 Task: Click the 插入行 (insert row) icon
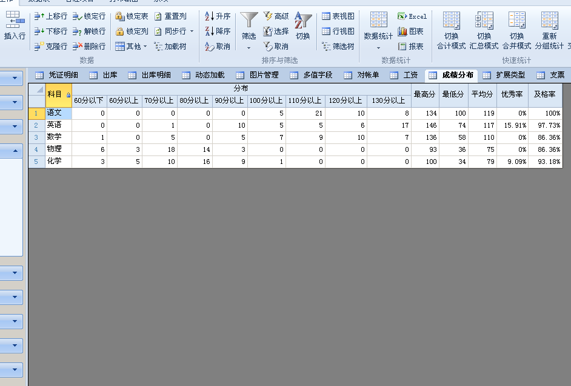pos(15,23)
